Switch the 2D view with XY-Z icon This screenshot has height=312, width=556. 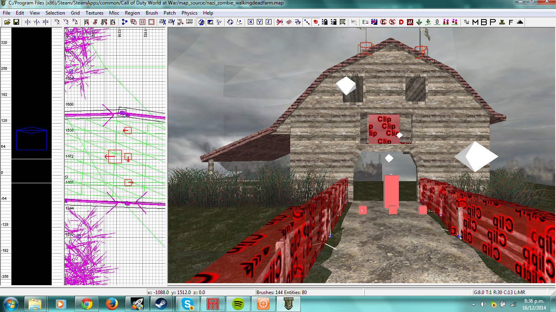(219, 22)
